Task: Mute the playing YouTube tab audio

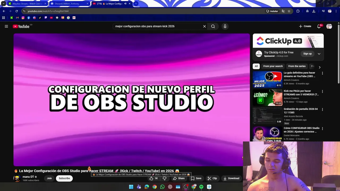Action: click(x=125, y=4)
